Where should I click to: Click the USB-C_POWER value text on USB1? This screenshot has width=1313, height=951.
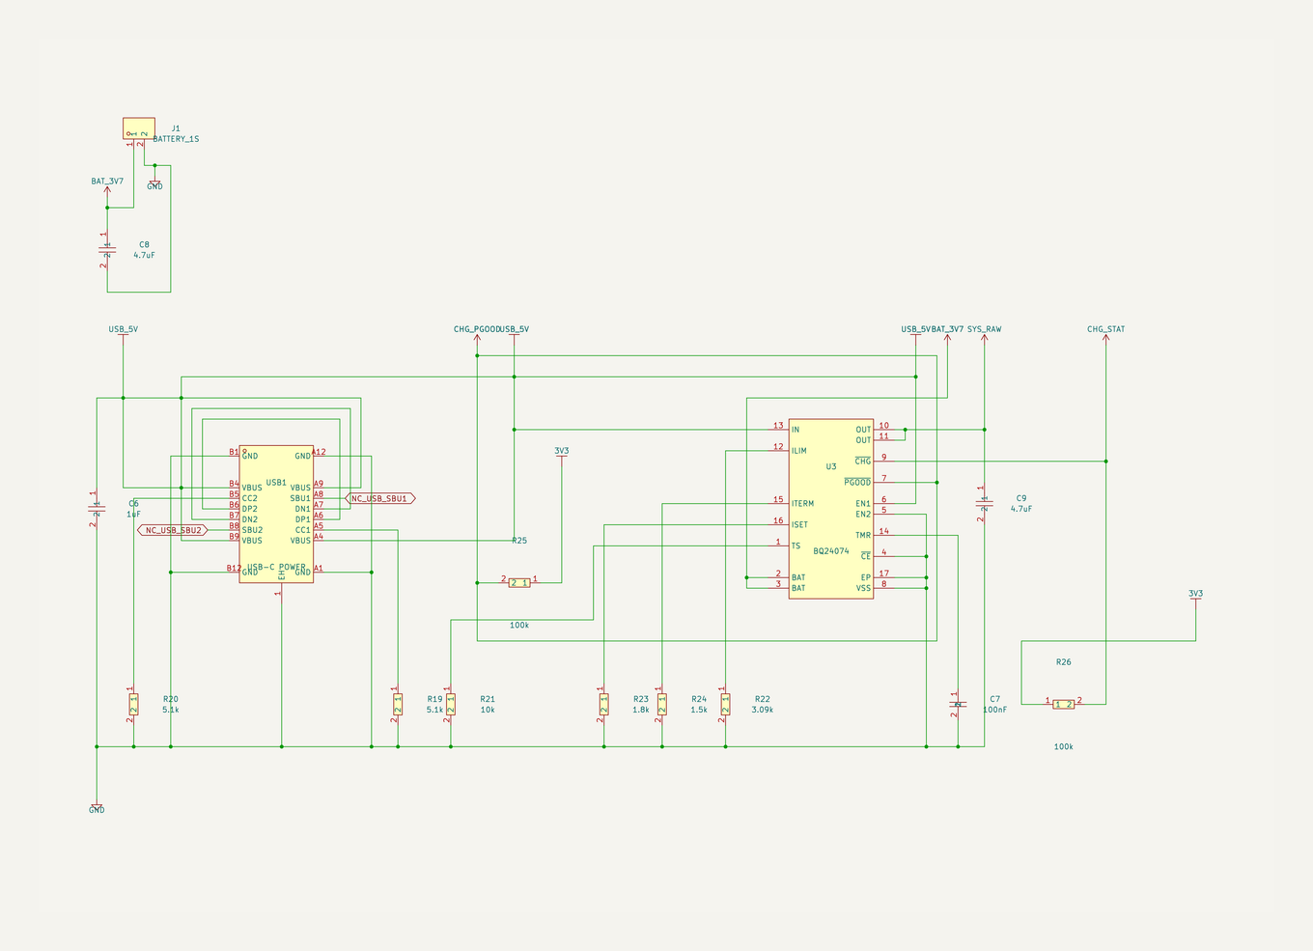pyautogui.click(x=276, y=568)
